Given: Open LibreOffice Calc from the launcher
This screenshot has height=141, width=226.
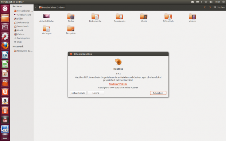Looking at the screenshot, I should (5, 64).
